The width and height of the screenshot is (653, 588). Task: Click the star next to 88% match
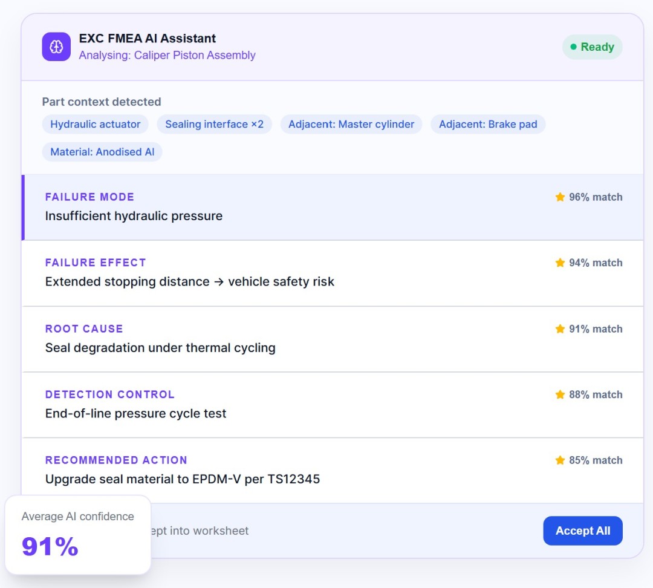(560, 394)
